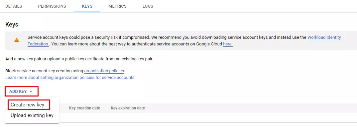357x127 pixels.
Task: Click the 'Add a new key pair' description
Action: (x=79, y=59)
